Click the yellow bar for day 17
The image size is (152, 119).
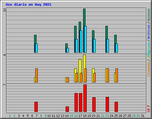(80, 66)
